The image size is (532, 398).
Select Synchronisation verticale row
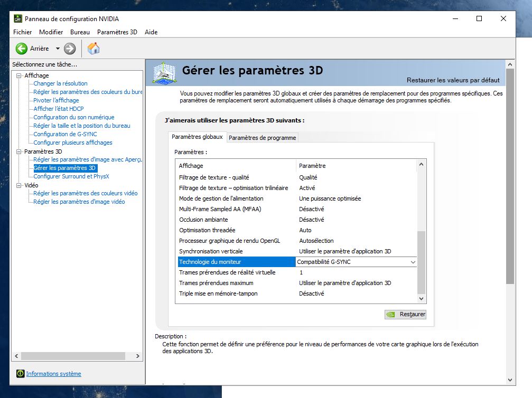[x=297, y=251]
